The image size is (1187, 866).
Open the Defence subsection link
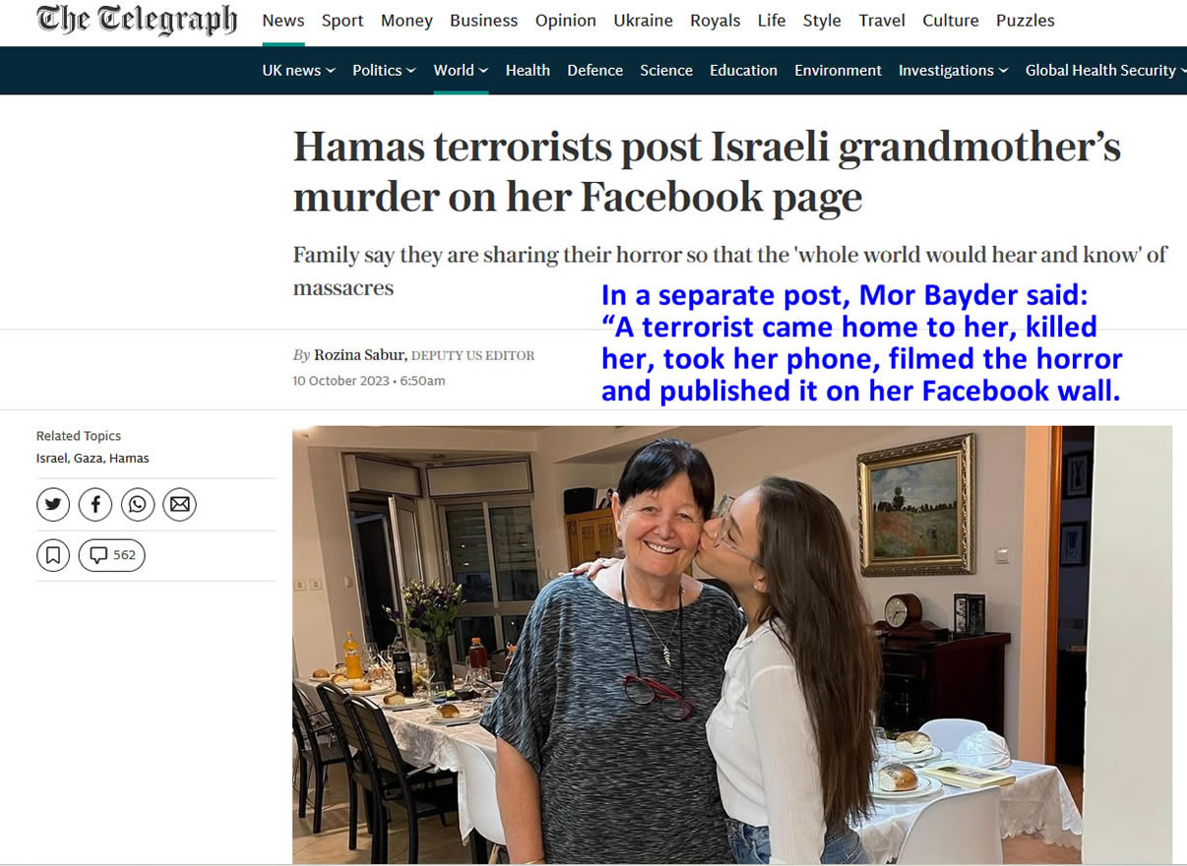point(594,70)
